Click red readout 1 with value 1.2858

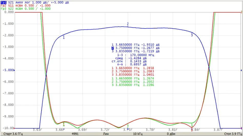(133, 68)
